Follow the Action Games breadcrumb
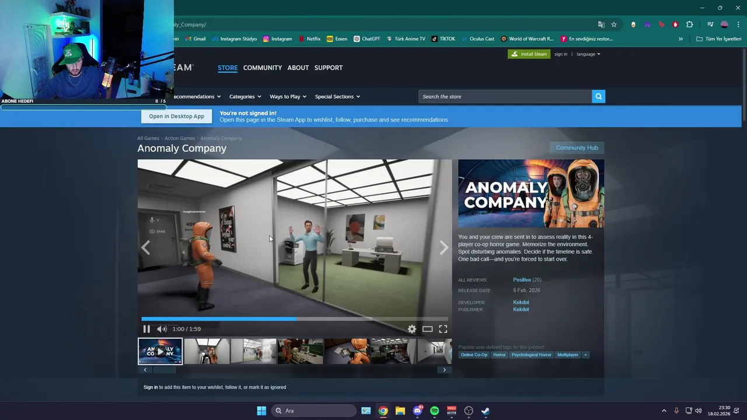This screenshot has width=747, height=420. coord(180,138)
